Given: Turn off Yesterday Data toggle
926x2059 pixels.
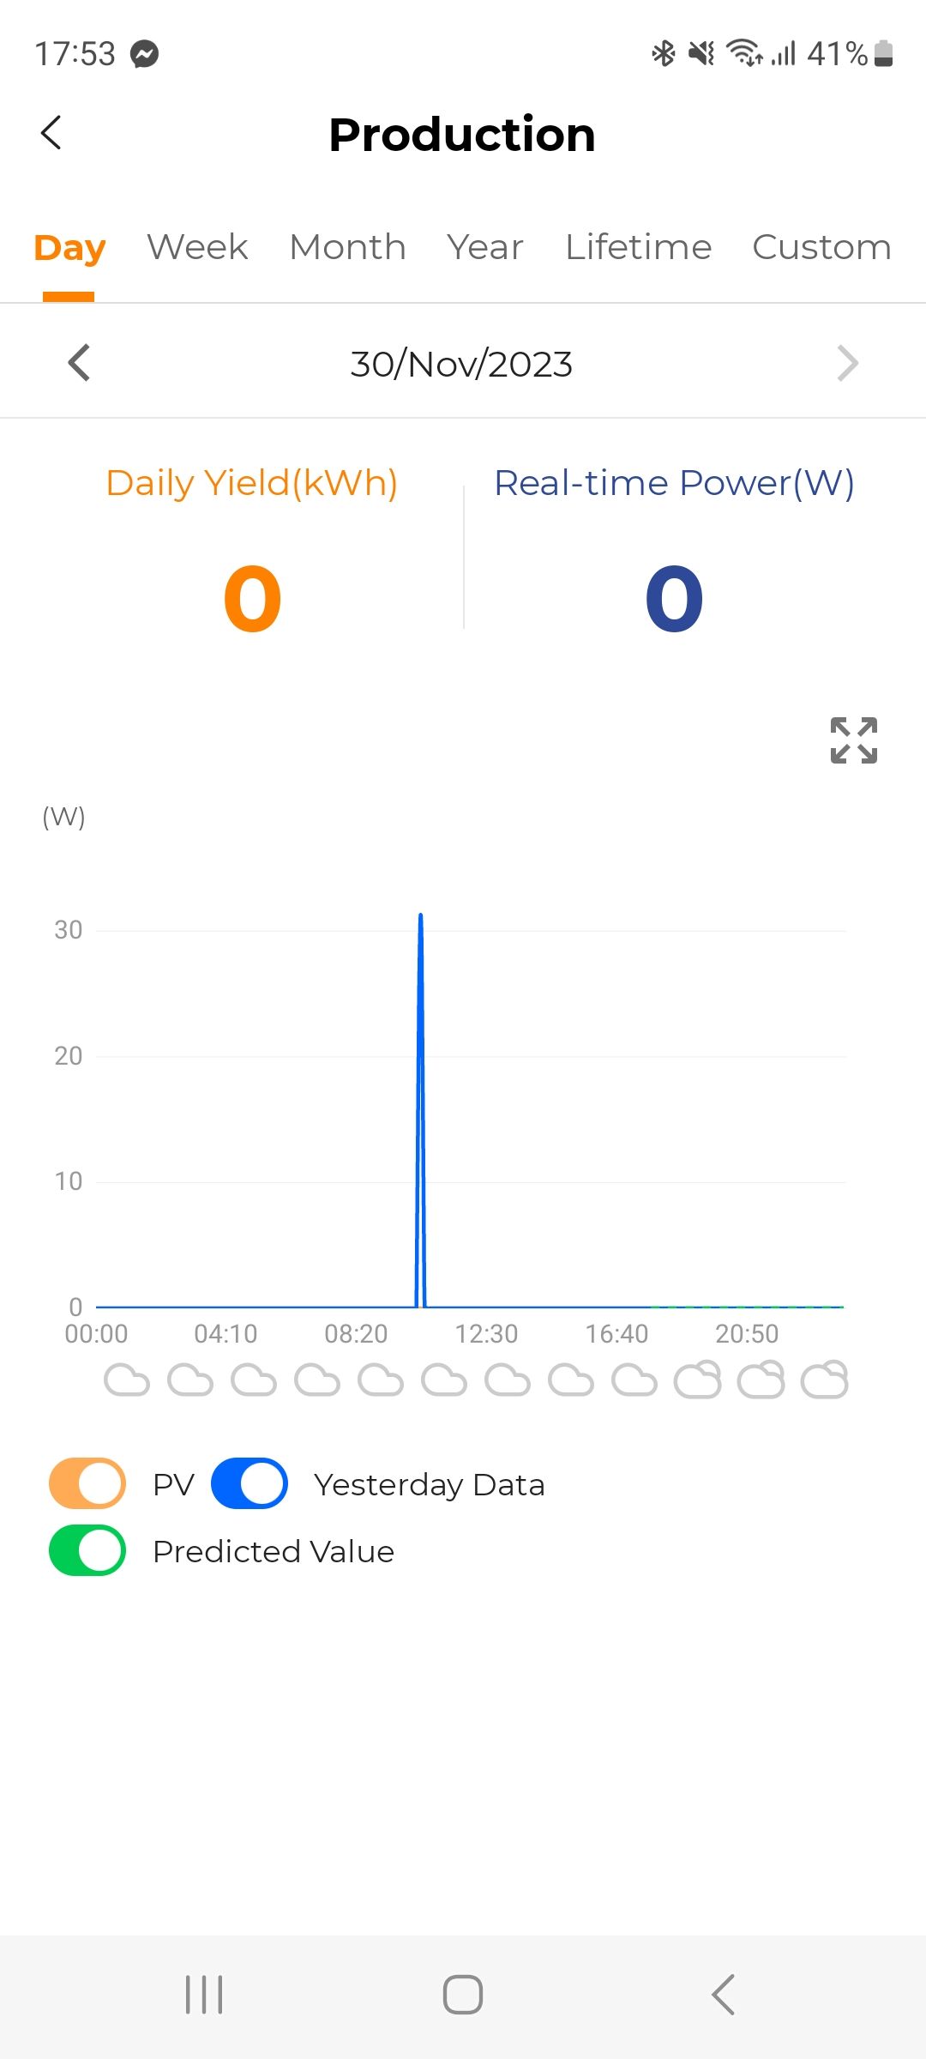Looking at the screenshot, I should (250, 1483).
